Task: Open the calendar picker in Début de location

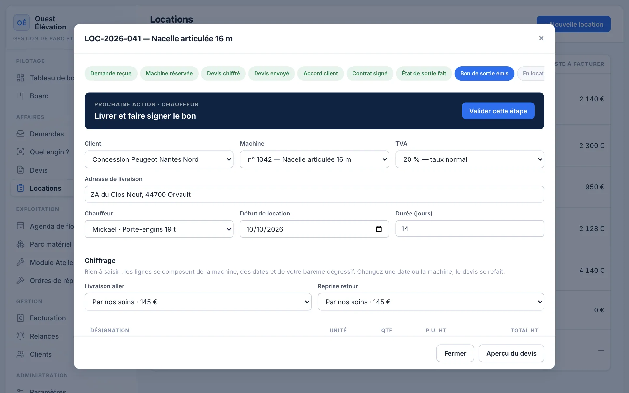Action: pyautogui.click(x=379, y=229)
